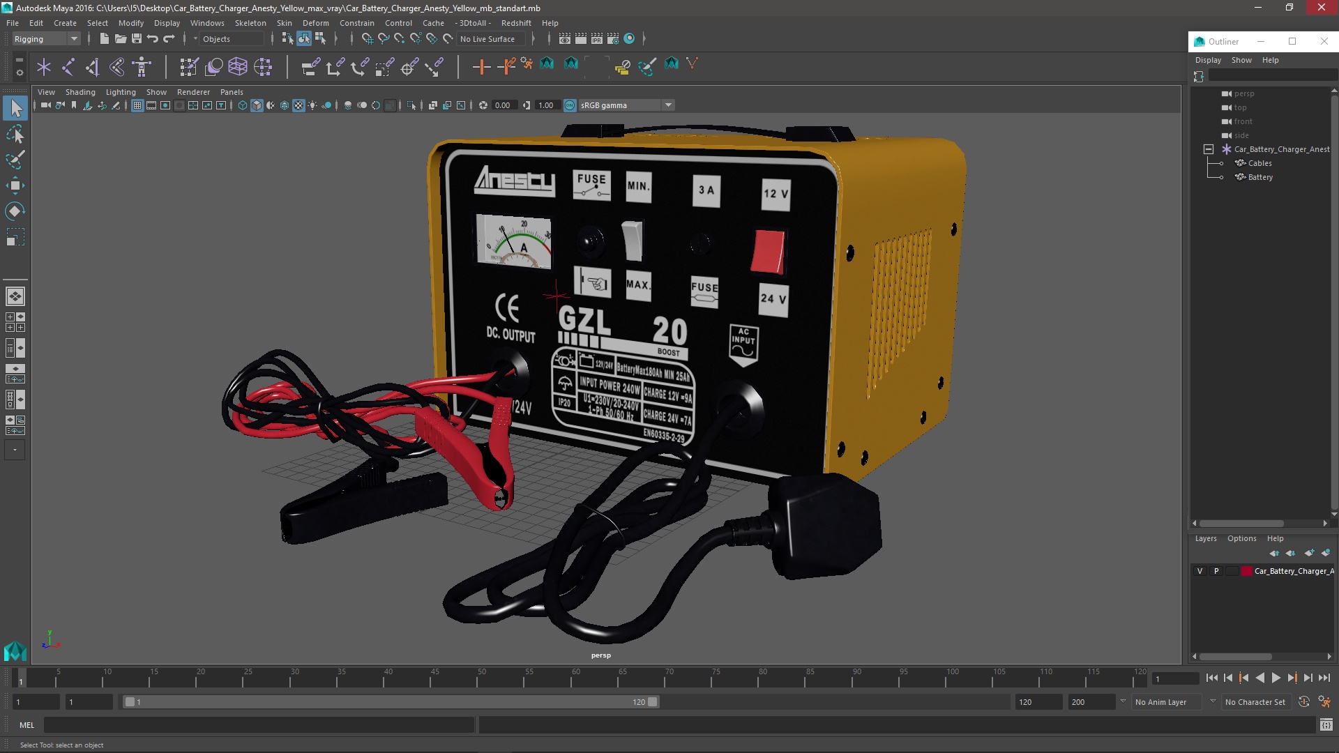Toggle wireframe shading in viewport
Screen dimensions: 1339x753
point(243,105)
